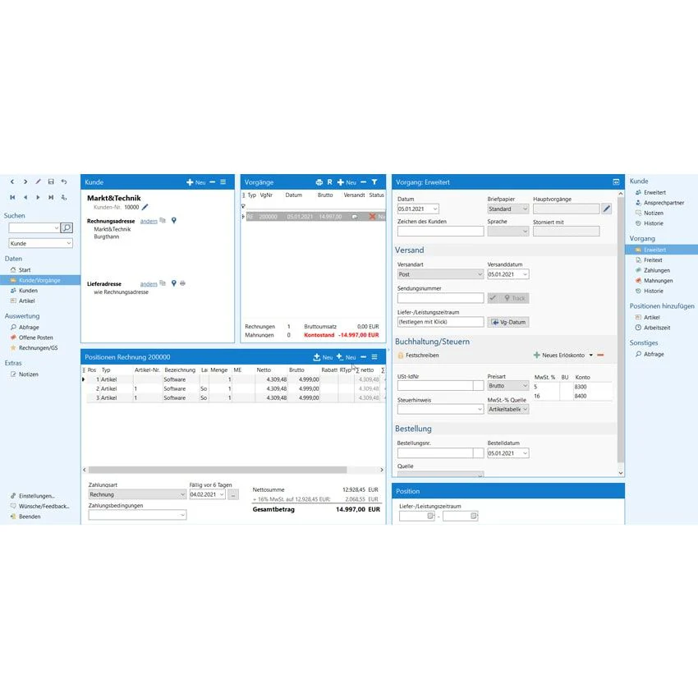Click the pencil button next to Hauptvorgänge
The height and width of the screenshot is (698, 698).
click(607, 209)
